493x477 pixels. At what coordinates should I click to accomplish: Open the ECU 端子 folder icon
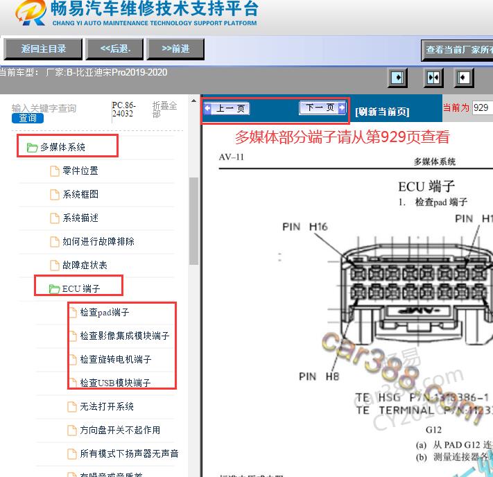[54, 288]
